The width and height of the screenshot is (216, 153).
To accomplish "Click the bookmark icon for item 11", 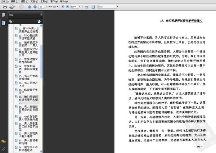I will (16, 42).
